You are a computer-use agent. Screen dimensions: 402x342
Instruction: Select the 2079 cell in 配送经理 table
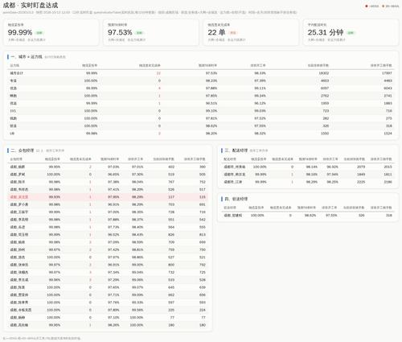click(x=361, y=167)
